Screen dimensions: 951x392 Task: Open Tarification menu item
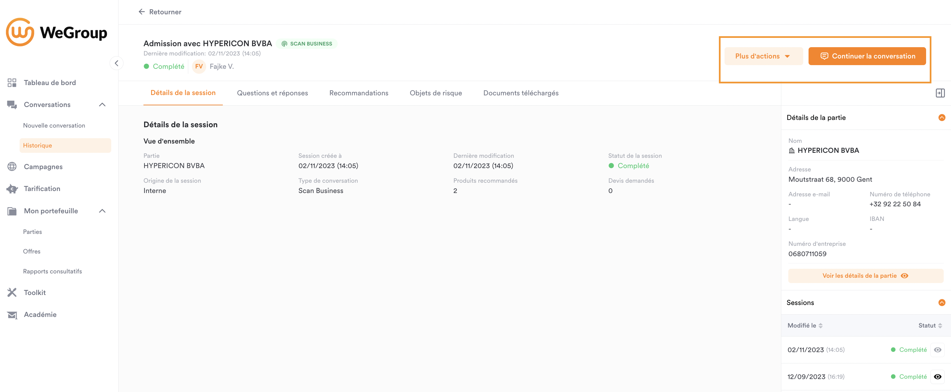42,189
